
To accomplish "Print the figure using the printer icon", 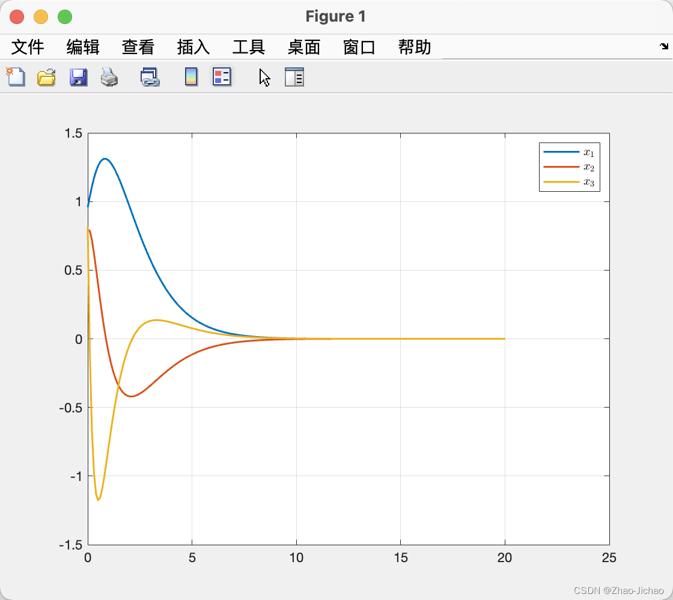I will pyautogui.click(x=109, y=78).
